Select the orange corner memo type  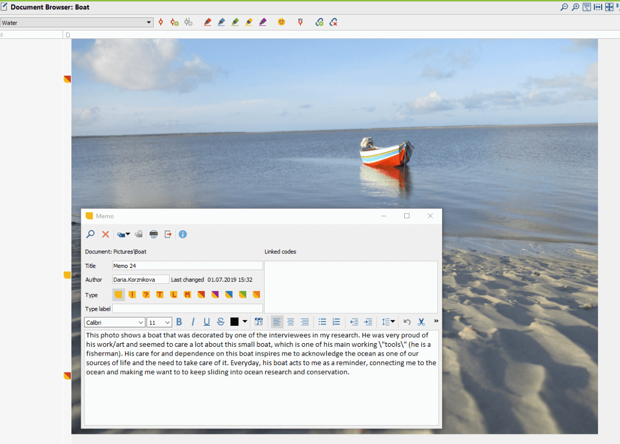pyautogui.click(x=257, y=294)
